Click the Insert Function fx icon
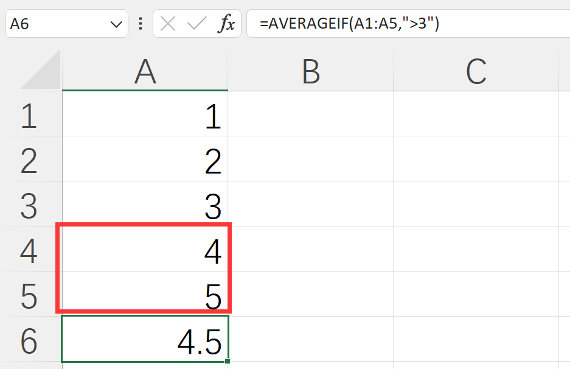The image size is (570, 369). coord(228,24)
